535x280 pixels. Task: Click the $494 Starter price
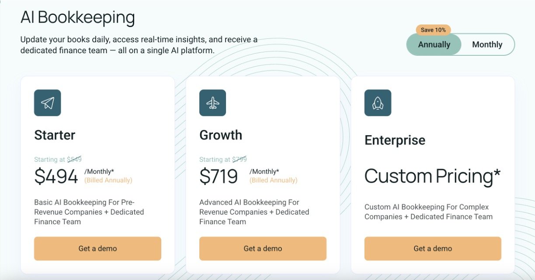[56, 176]
